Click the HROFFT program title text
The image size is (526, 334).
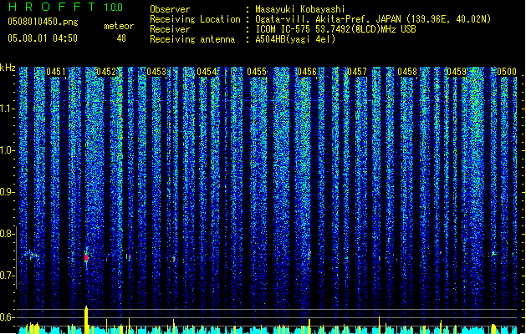point(52,7)
